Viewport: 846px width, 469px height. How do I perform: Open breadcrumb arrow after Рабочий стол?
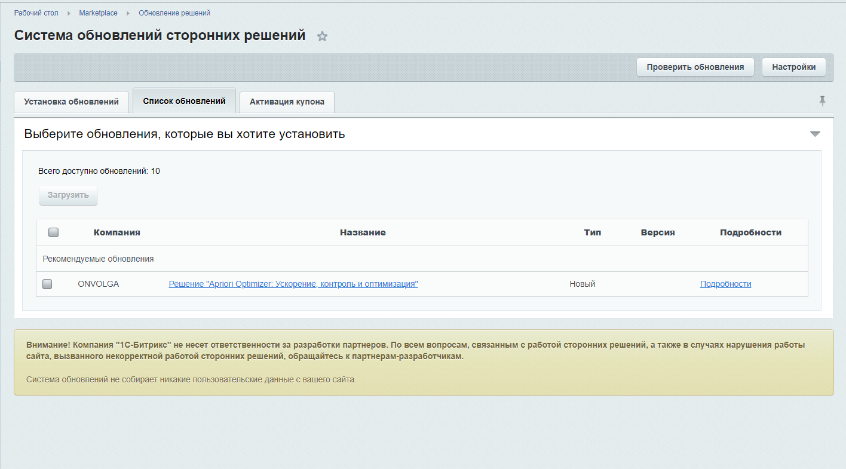pos(69,13)
